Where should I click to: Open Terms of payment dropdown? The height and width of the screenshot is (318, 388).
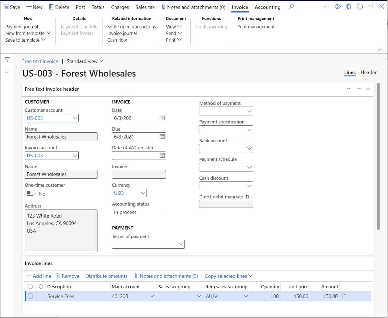tap(181, 244)
